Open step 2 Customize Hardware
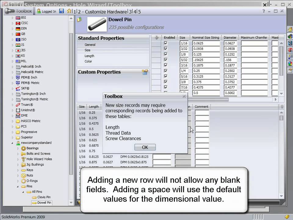This screenshot has width=293, height=220. [103, 12]
